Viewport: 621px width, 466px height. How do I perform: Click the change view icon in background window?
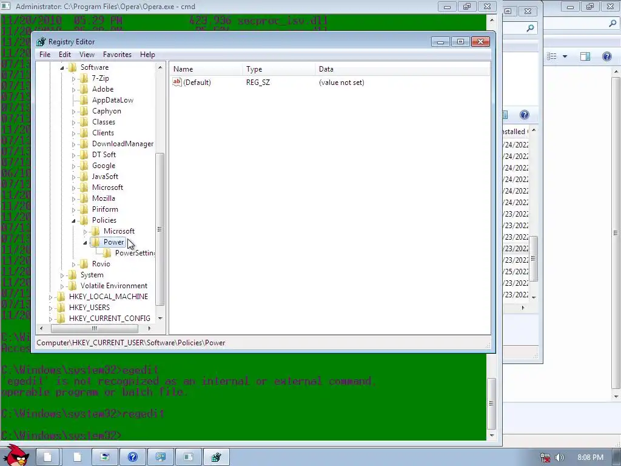tap(552, 56)
